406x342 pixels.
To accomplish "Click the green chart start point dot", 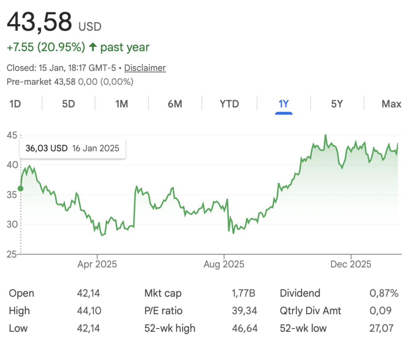I will pos(21,189).
